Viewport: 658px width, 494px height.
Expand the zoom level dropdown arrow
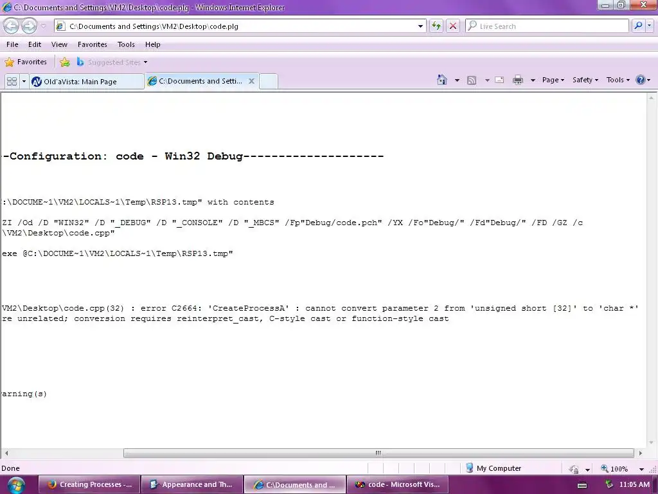tap(641, 469)
